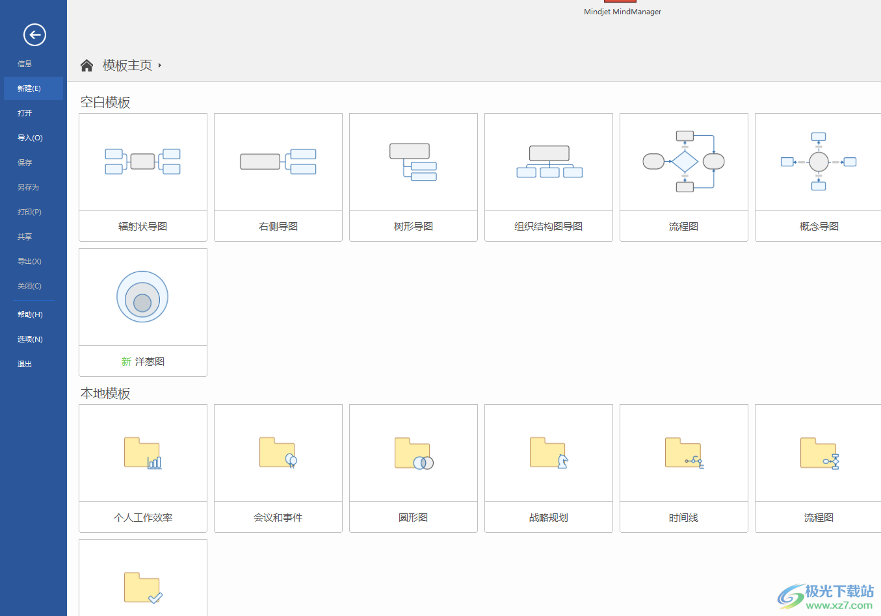Choose the 树形导图 template icon
This screenshot has width=881, height=616.
coord(414,162)
